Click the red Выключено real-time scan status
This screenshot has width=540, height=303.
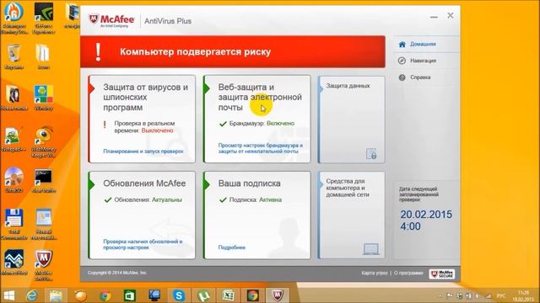158,130
